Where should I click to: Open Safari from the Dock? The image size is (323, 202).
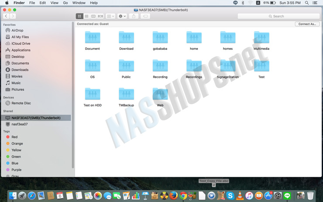point(31,195)
